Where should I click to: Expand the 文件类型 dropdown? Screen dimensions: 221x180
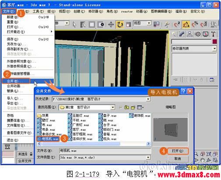[x=148, y=157]
